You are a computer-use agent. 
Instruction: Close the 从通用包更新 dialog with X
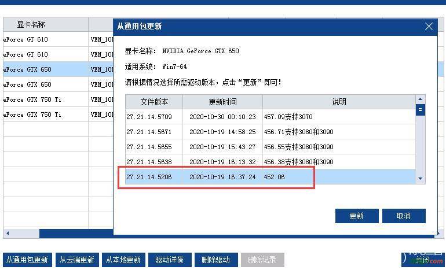[x=429, y=27]
